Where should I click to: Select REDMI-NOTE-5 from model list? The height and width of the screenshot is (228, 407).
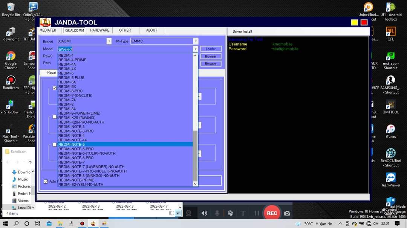(125, 144)
